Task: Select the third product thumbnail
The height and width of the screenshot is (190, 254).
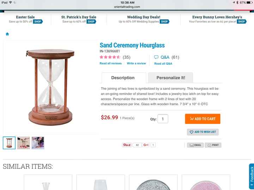Action: pyautogui.click(x=38, y=143)
